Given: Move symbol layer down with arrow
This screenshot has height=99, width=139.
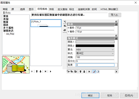Looking at the screenshot, I should click(x=84, y=71).
